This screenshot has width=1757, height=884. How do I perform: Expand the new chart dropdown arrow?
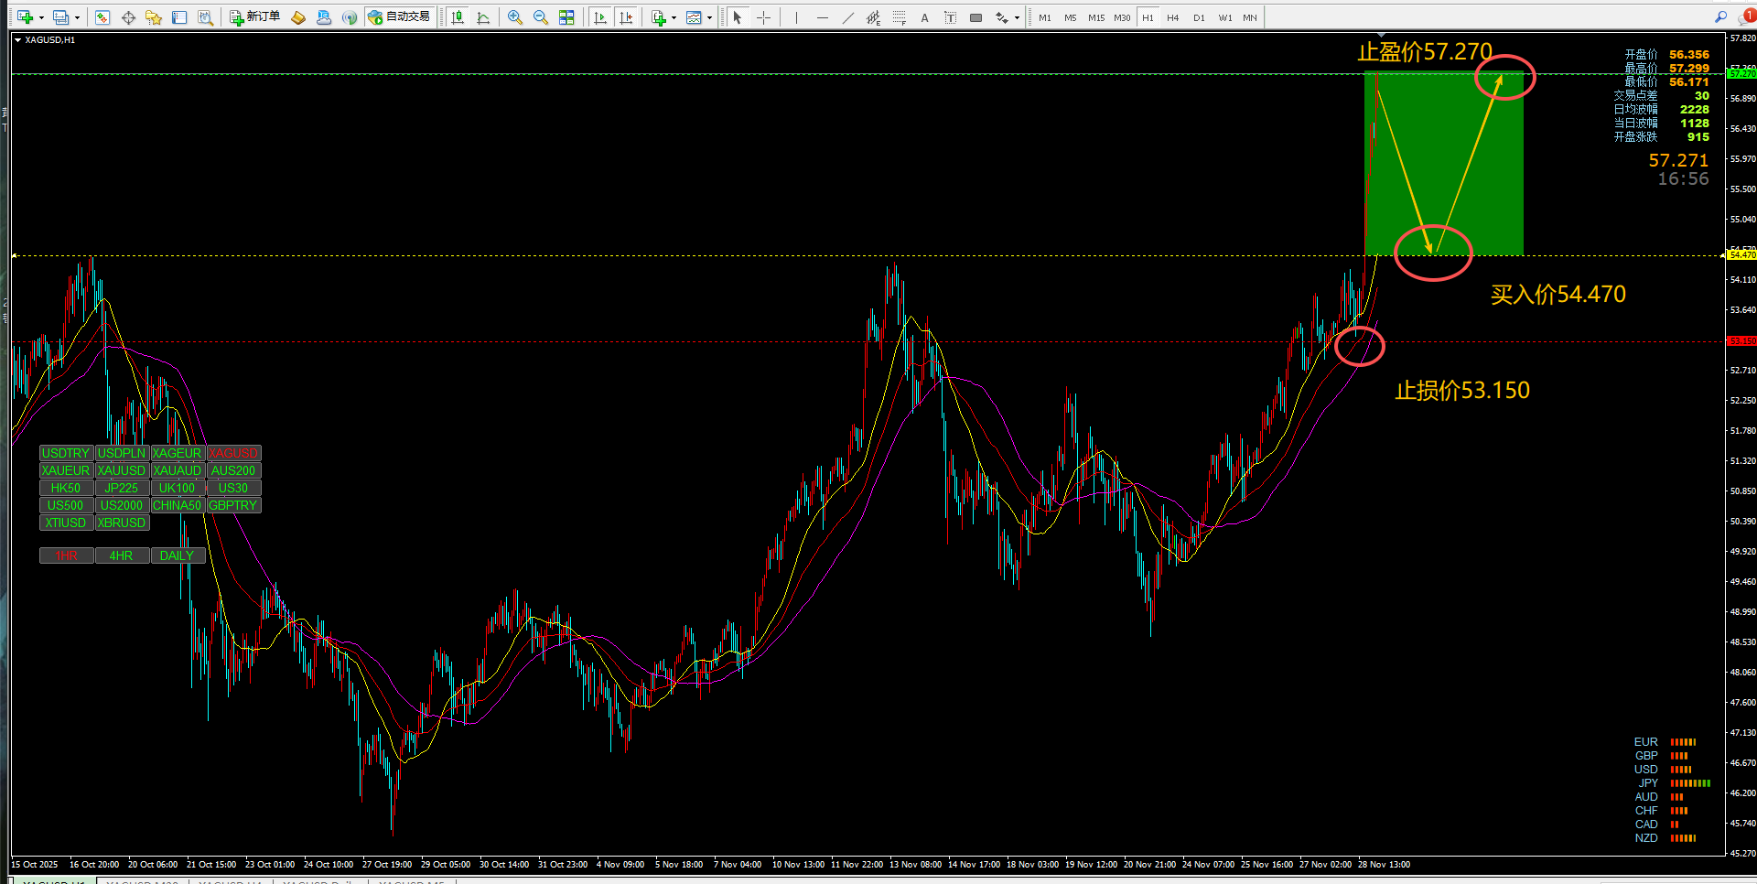[x=41, y=17]
